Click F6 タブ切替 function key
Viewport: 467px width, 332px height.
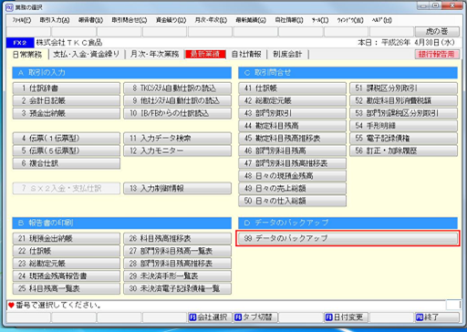(255, 317)
